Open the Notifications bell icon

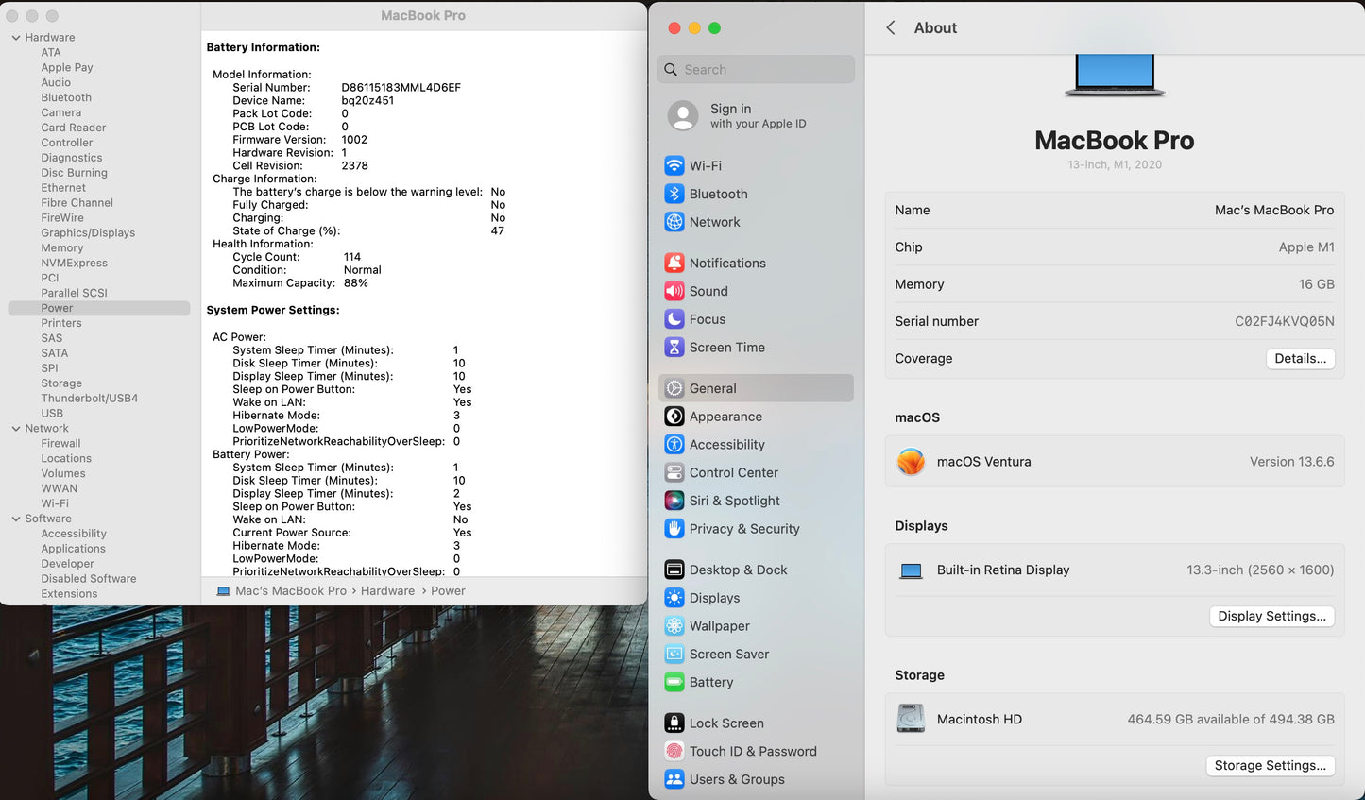674,264
